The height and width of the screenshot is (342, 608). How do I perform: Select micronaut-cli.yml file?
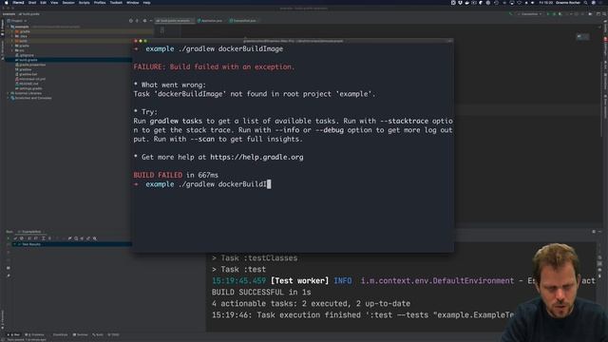[31, 79]
